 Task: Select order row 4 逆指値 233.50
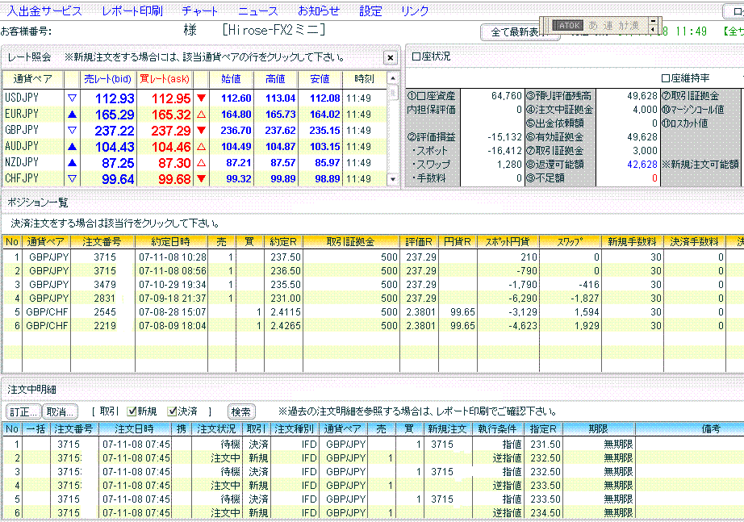point(373,486)
